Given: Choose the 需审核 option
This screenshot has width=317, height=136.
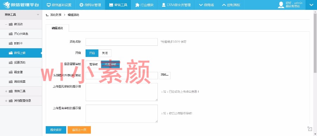Looking at the screenshot, I should click(x=93, y=64).
